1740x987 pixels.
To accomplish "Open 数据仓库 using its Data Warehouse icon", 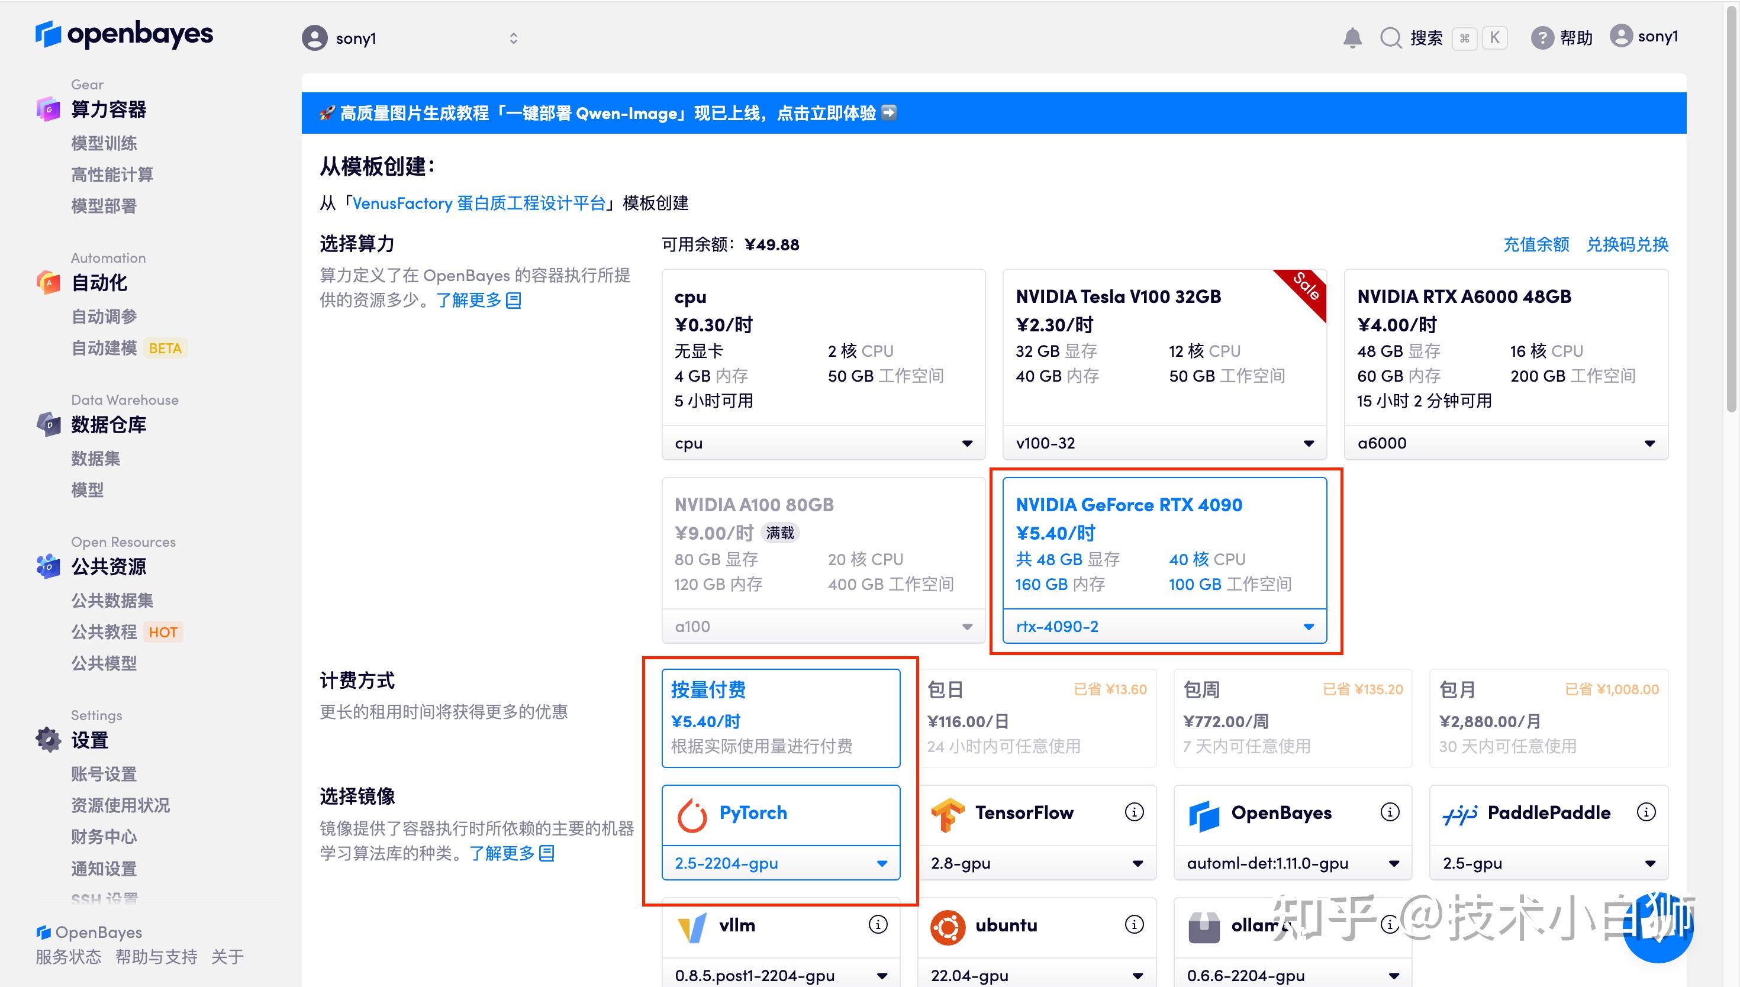I will coord(48,424).
